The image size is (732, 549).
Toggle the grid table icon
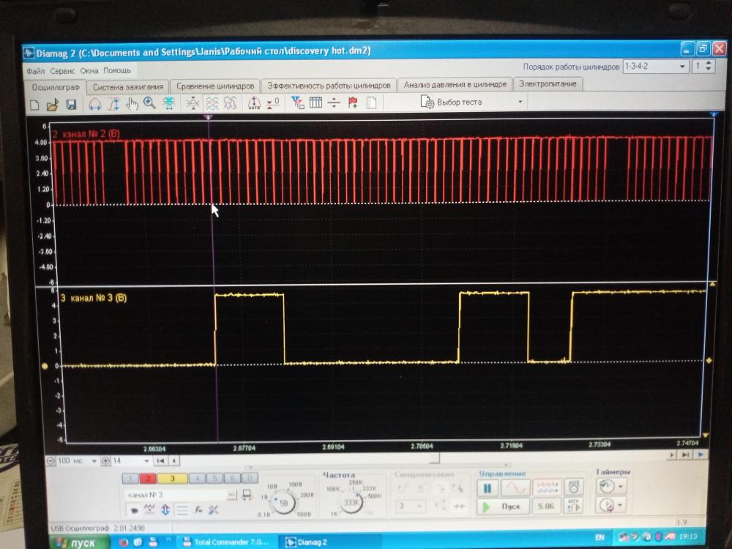coord(315,102)
